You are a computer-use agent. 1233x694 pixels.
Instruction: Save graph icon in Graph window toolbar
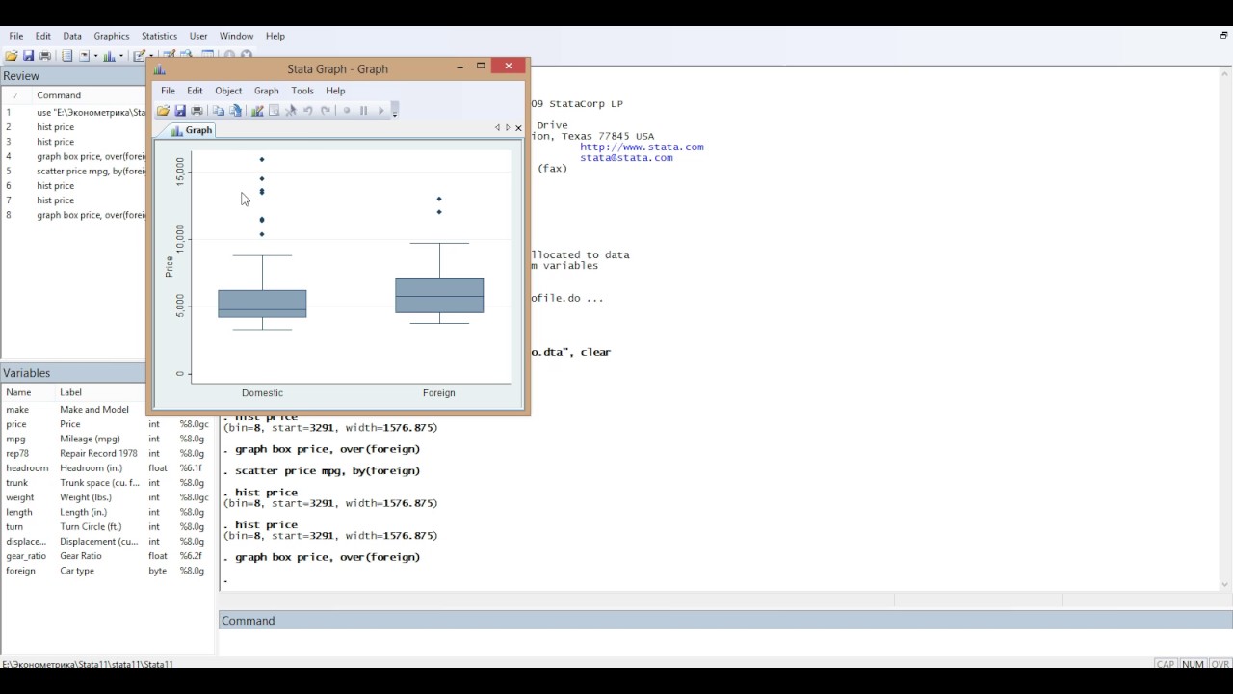[180, 110]
